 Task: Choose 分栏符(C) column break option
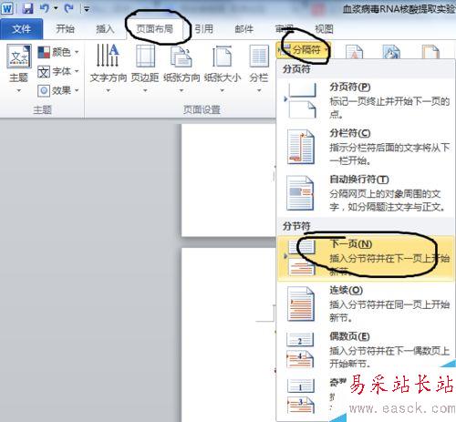pos(366,147)
